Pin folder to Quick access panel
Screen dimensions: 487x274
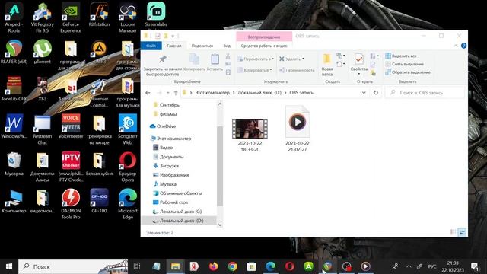point(162,65)
